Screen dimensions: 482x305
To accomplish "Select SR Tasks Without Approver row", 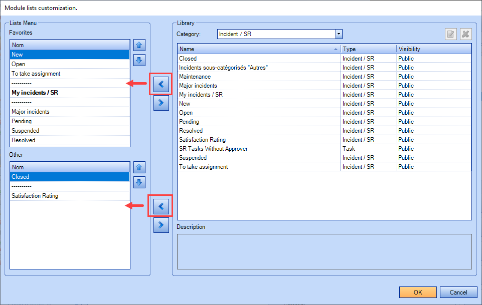I will (x=214, y=149).
